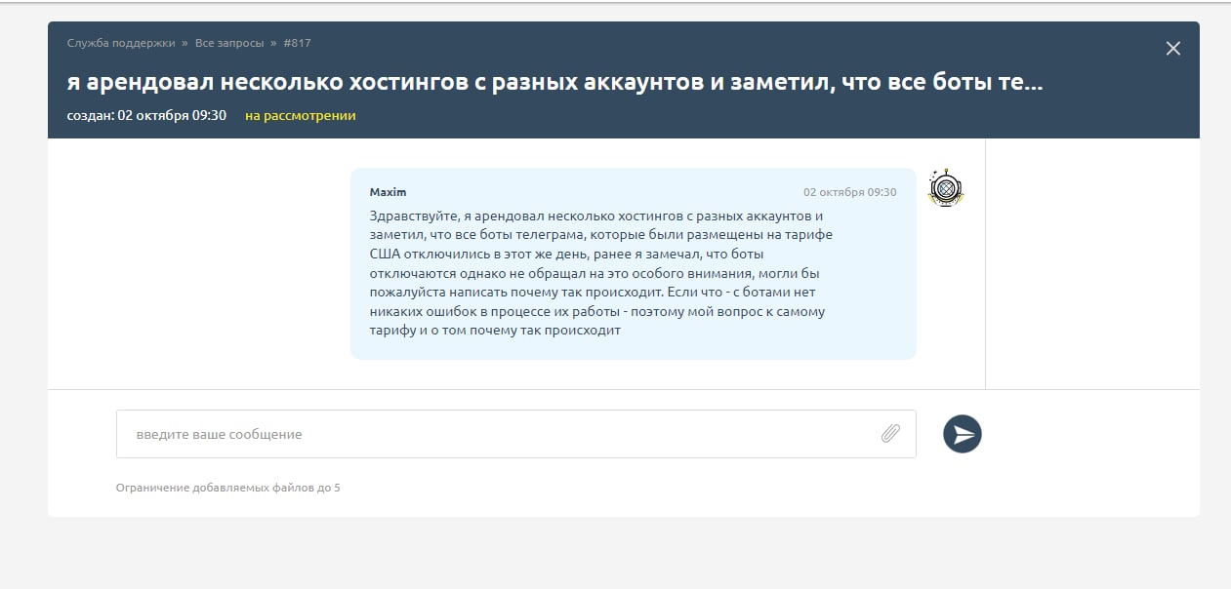The height and width of the screenshot is (589, 1231).
Task: Go to Все запросы breadcrumb
Action: click(x=229, y=43)
